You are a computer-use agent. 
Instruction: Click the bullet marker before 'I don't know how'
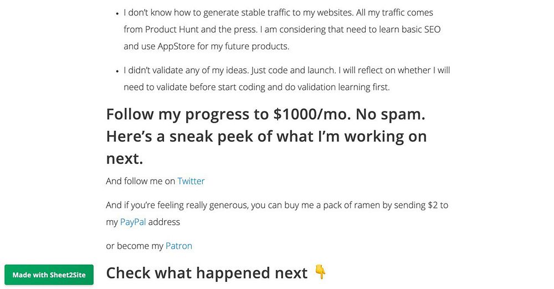(117, 14)
